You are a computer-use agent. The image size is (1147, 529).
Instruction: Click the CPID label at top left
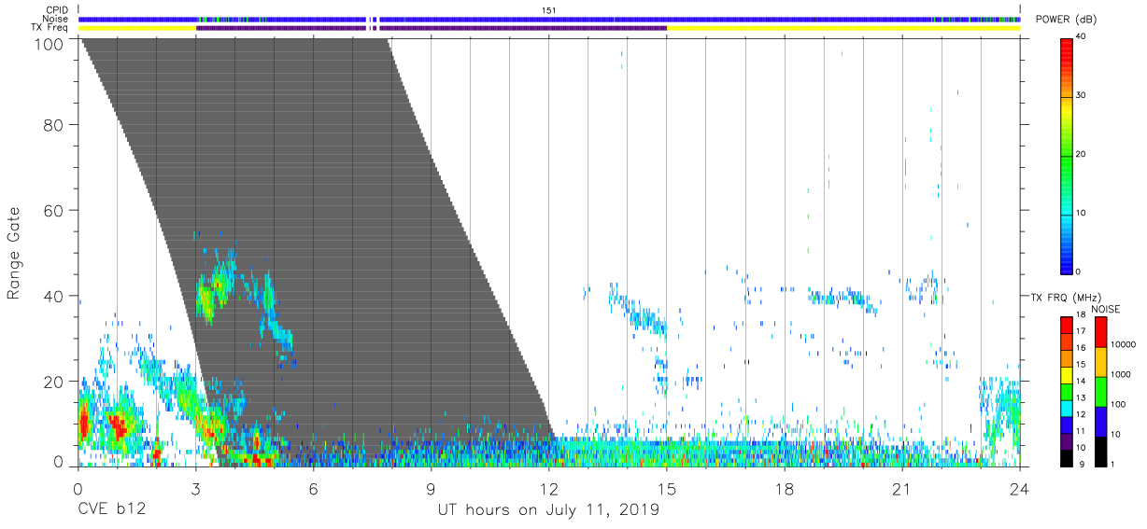point(57,10)
